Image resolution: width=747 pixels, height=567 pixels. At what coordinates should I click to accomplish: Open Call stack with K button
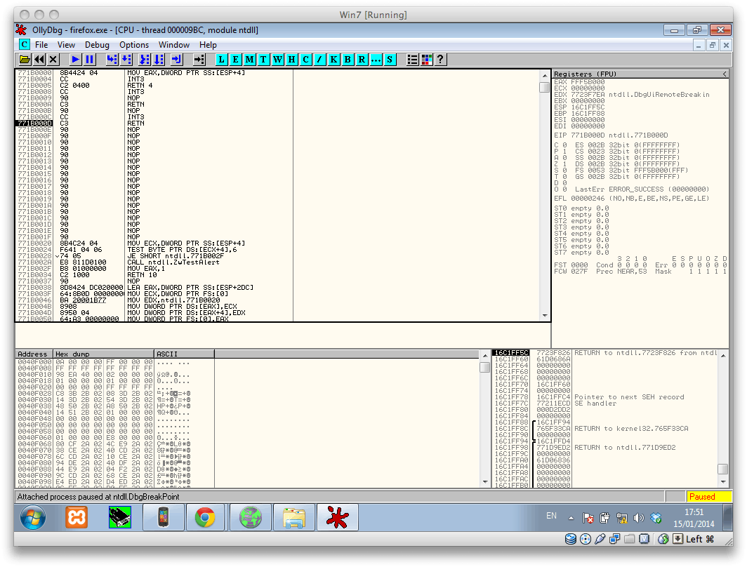(x=334, y=60)
